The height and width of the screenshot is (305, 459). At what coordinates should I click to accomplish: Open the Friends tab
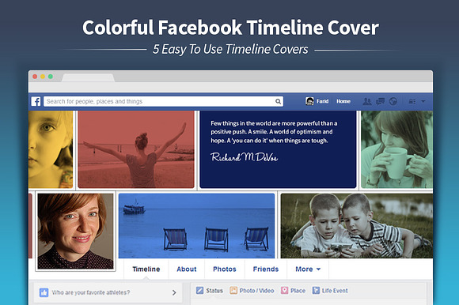(266, 269)
